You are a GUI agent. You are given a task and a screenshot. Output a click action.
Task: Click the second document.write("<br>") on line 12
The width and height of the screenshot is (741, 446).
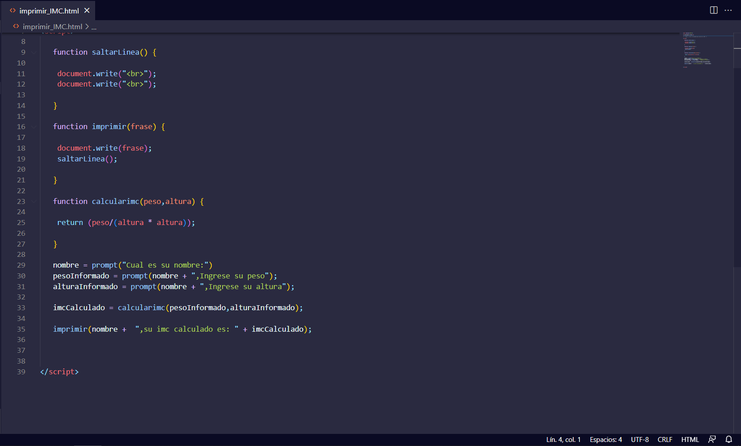pyautogui.click(x=107, y=84)
